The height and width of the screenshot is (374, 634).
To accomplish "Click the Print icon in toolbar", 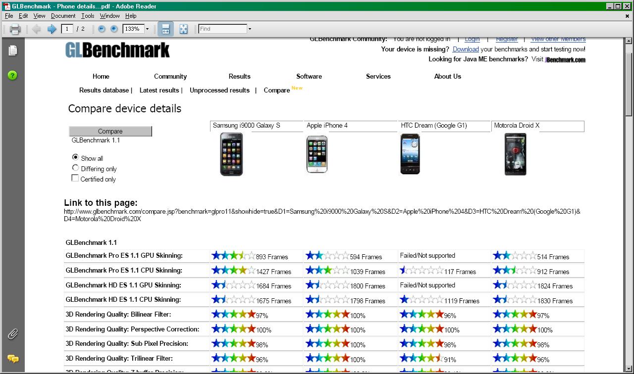I will 15,29.
